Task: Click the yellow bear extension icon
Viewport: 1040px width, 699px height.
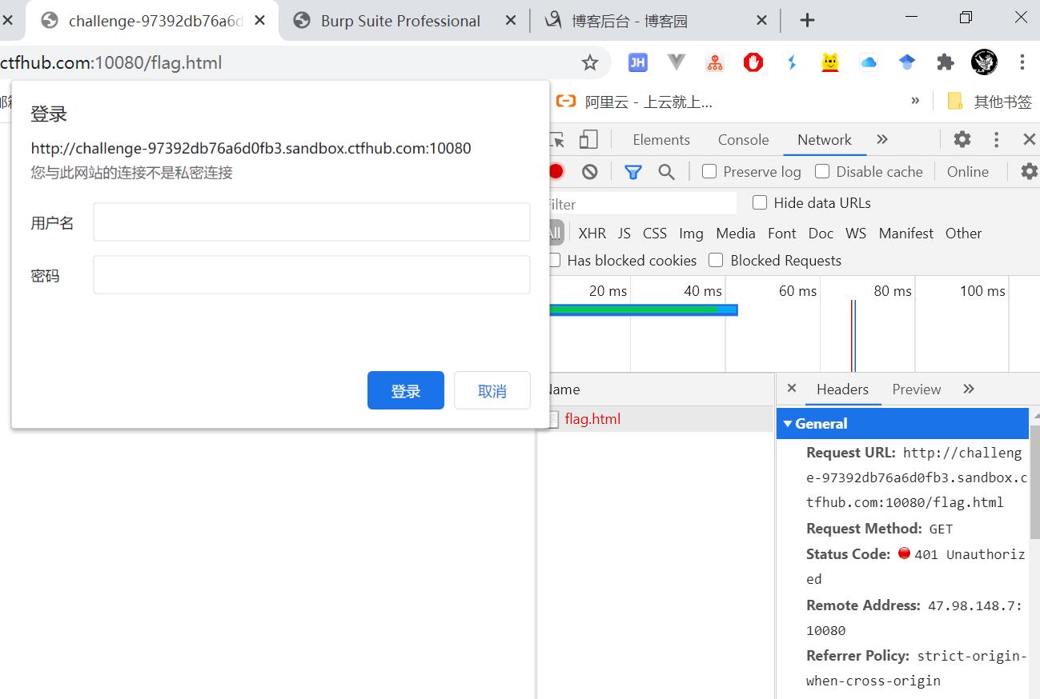Action: click(x=830, y=62)
